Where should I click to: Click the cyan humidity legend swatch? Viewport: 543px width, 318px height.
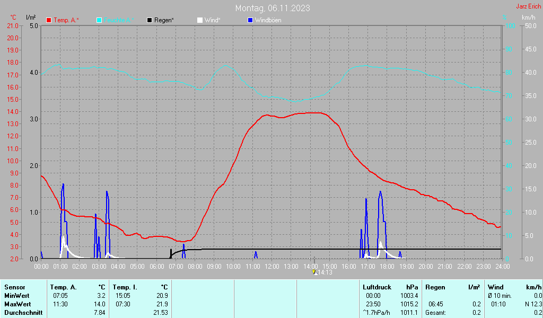click(x=100, y=20)
